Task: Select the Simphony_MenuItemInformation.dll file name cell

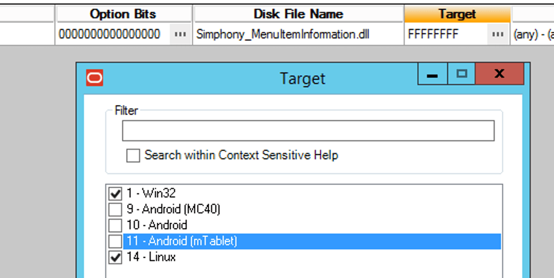Action: (283, 34)
